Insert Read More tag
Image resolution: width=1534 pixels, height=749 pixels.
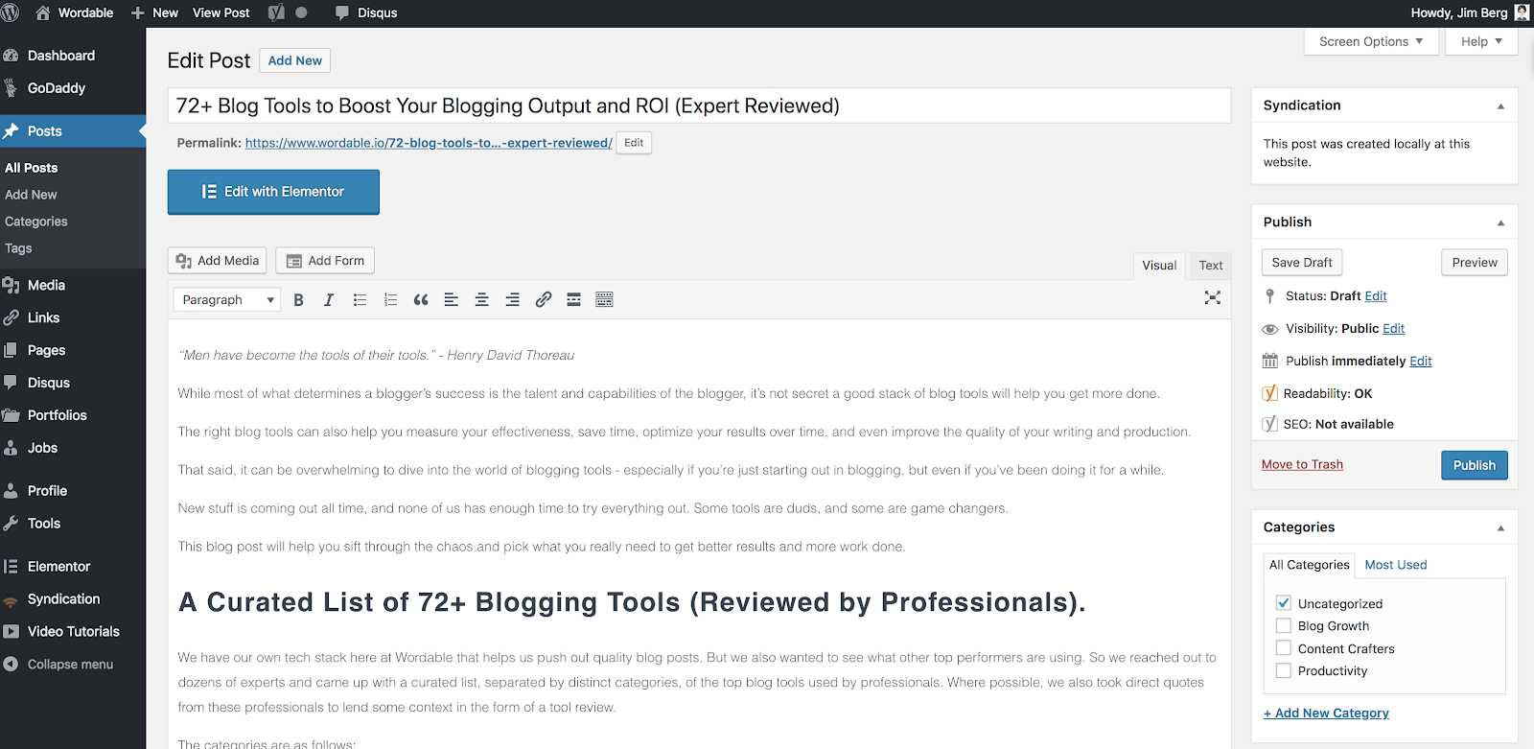tap(573, 300)
